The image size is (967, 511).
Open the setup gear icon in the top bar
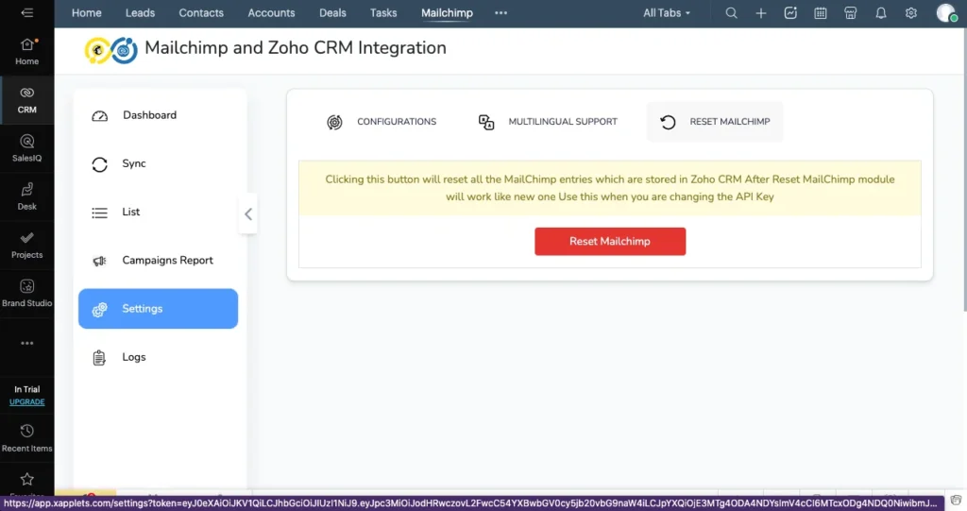coord(911,13)
